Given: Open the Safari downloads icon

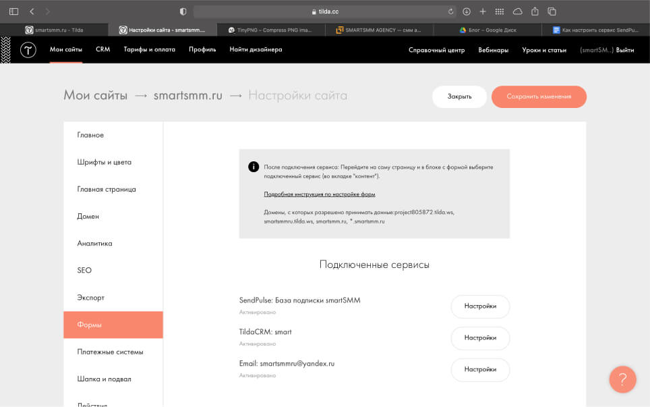Looking at the screenshot, I should click(x=467, y=11).
